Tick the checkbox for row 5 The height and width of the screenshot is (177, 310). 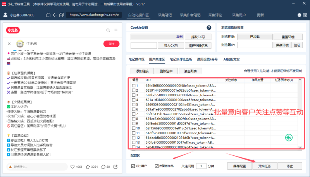(134, 105)
